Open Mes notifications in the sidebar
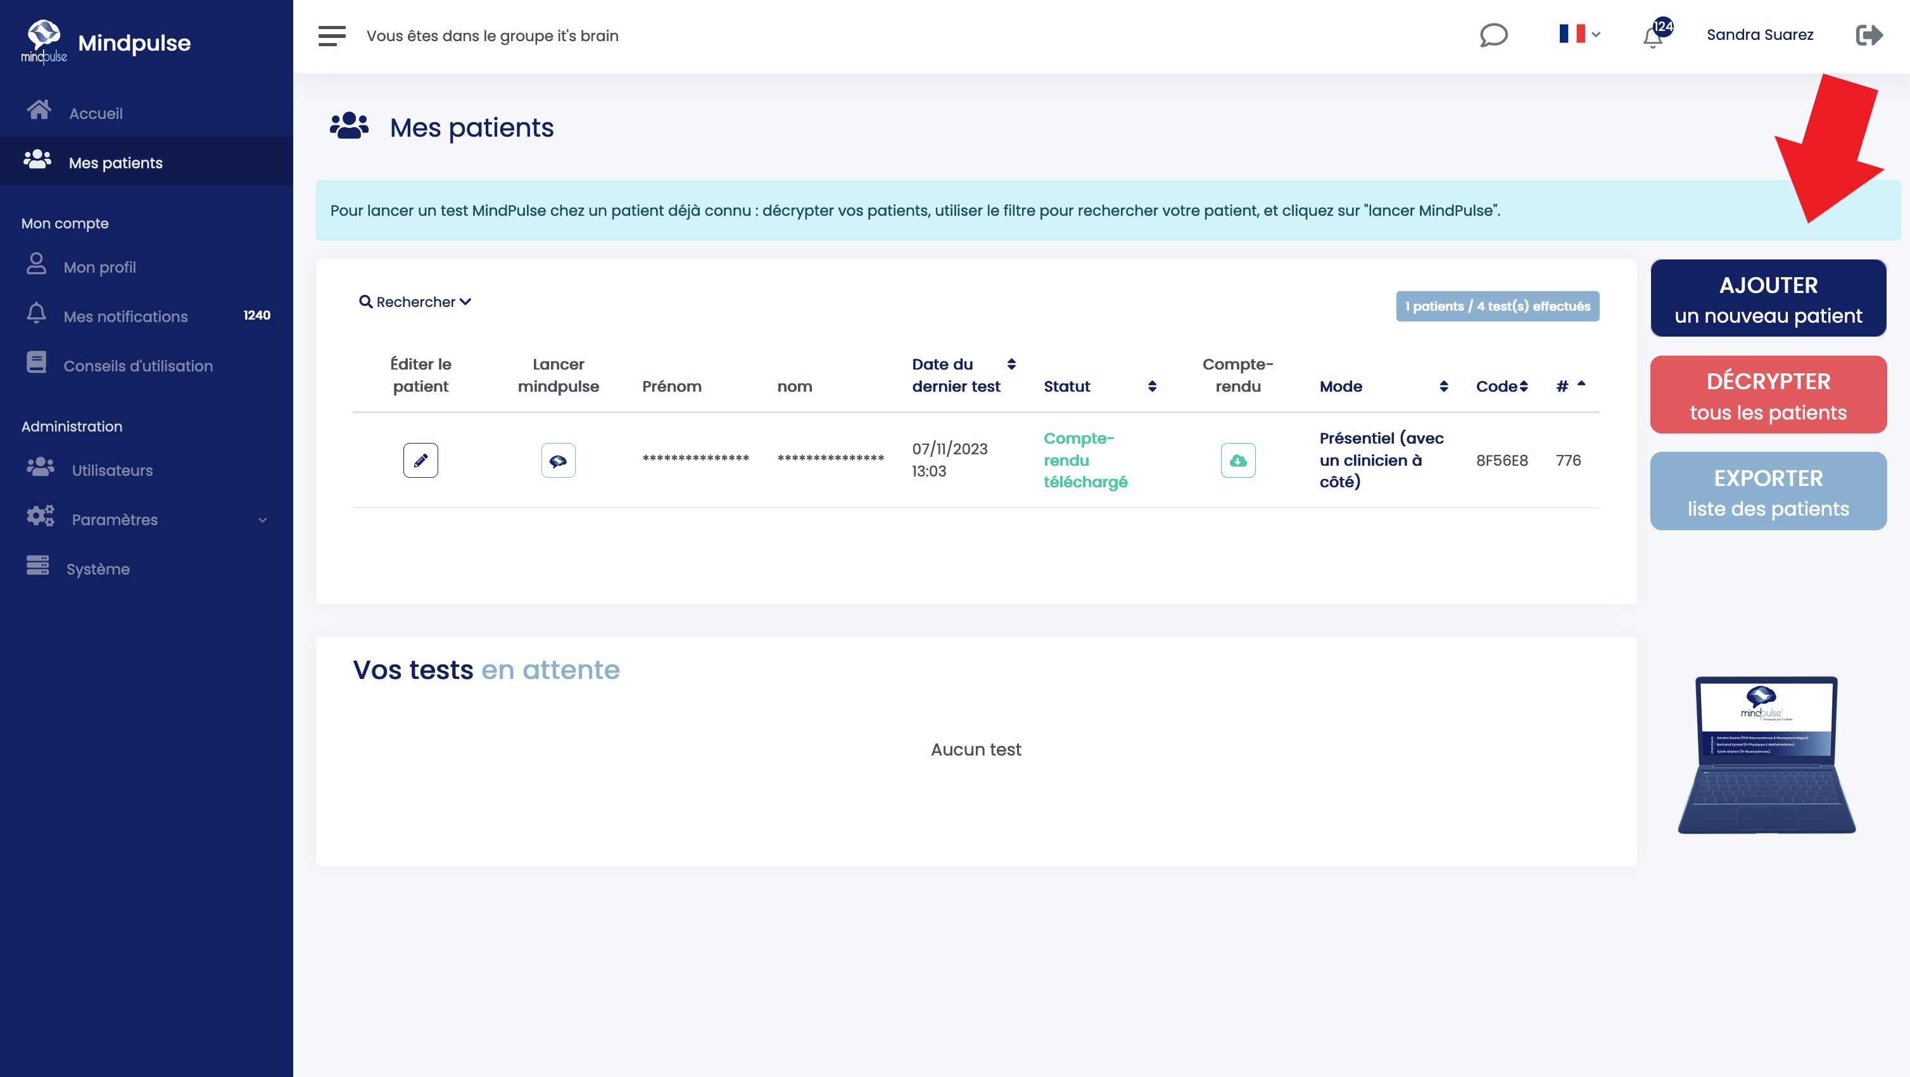Viewport: 1910px width, 1077px height. 125,316
